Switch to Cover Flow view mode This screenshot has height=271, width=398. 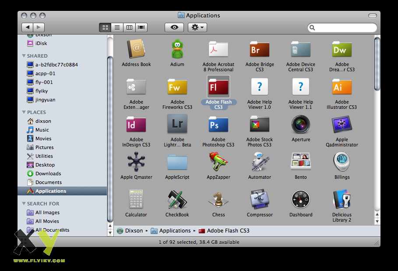(141, 28)
